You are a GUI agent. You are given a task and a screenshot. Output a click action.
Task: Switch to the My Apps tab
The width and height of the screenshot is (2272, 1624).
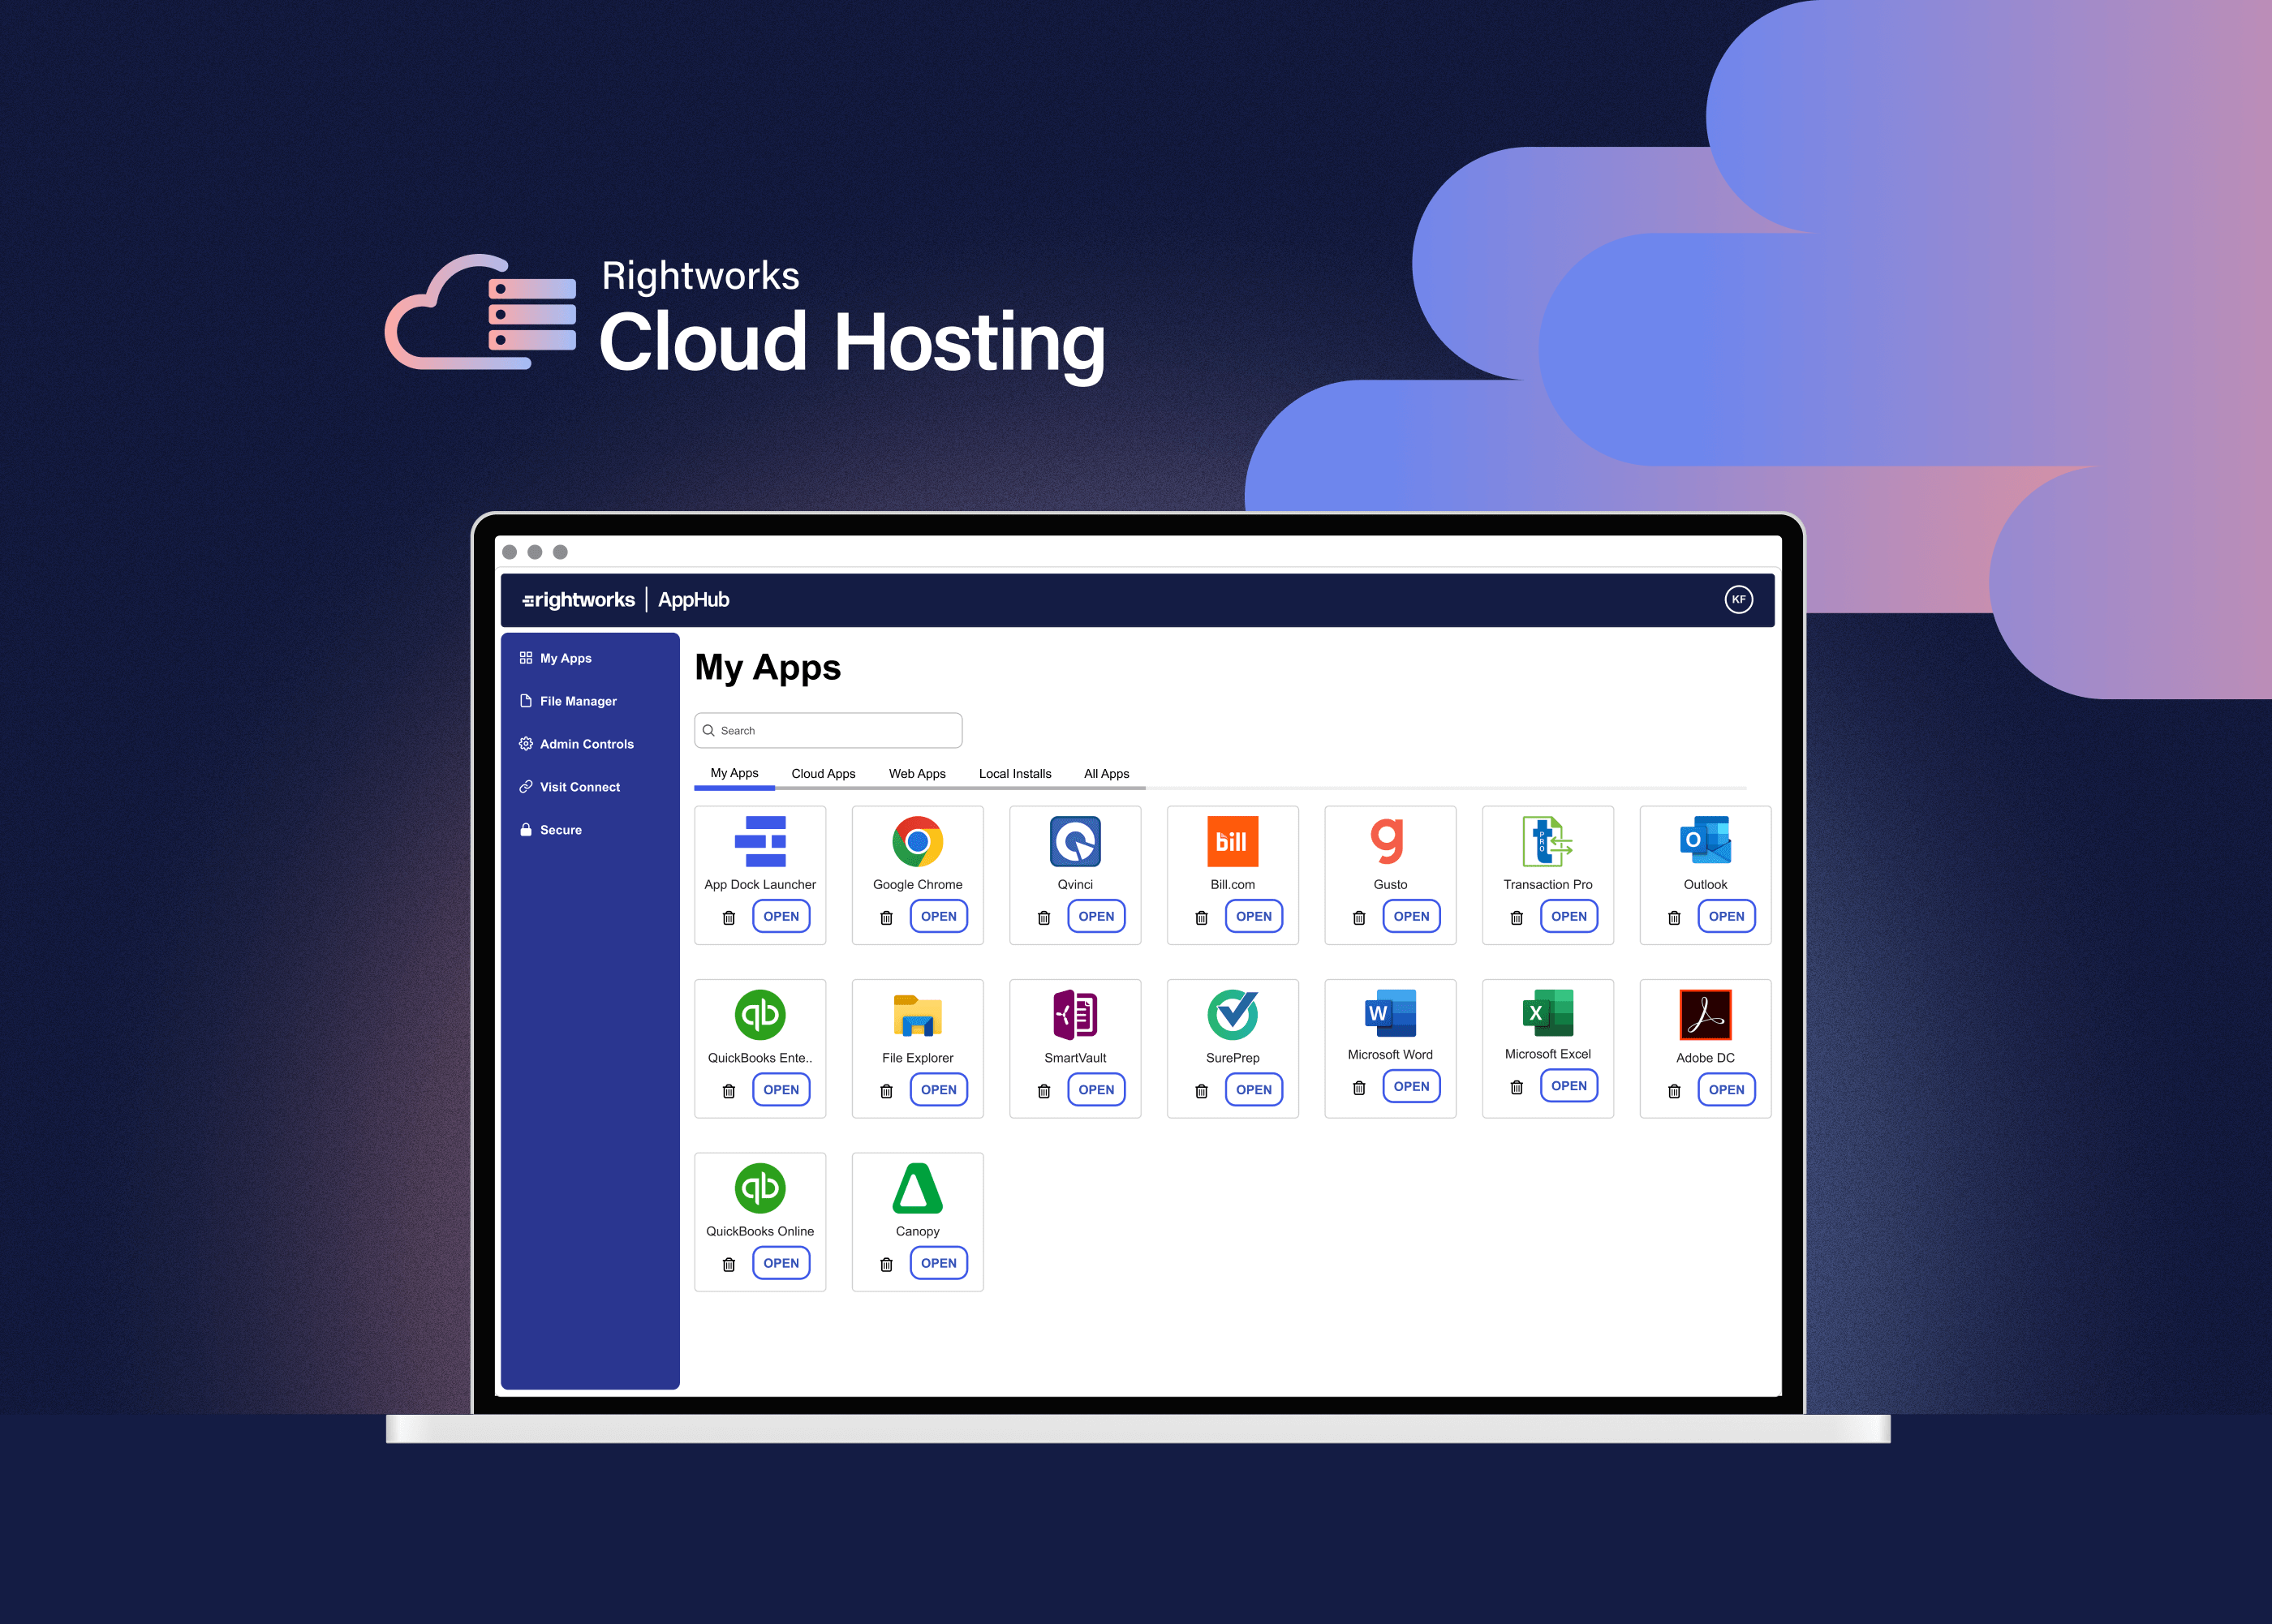(734, 773)
